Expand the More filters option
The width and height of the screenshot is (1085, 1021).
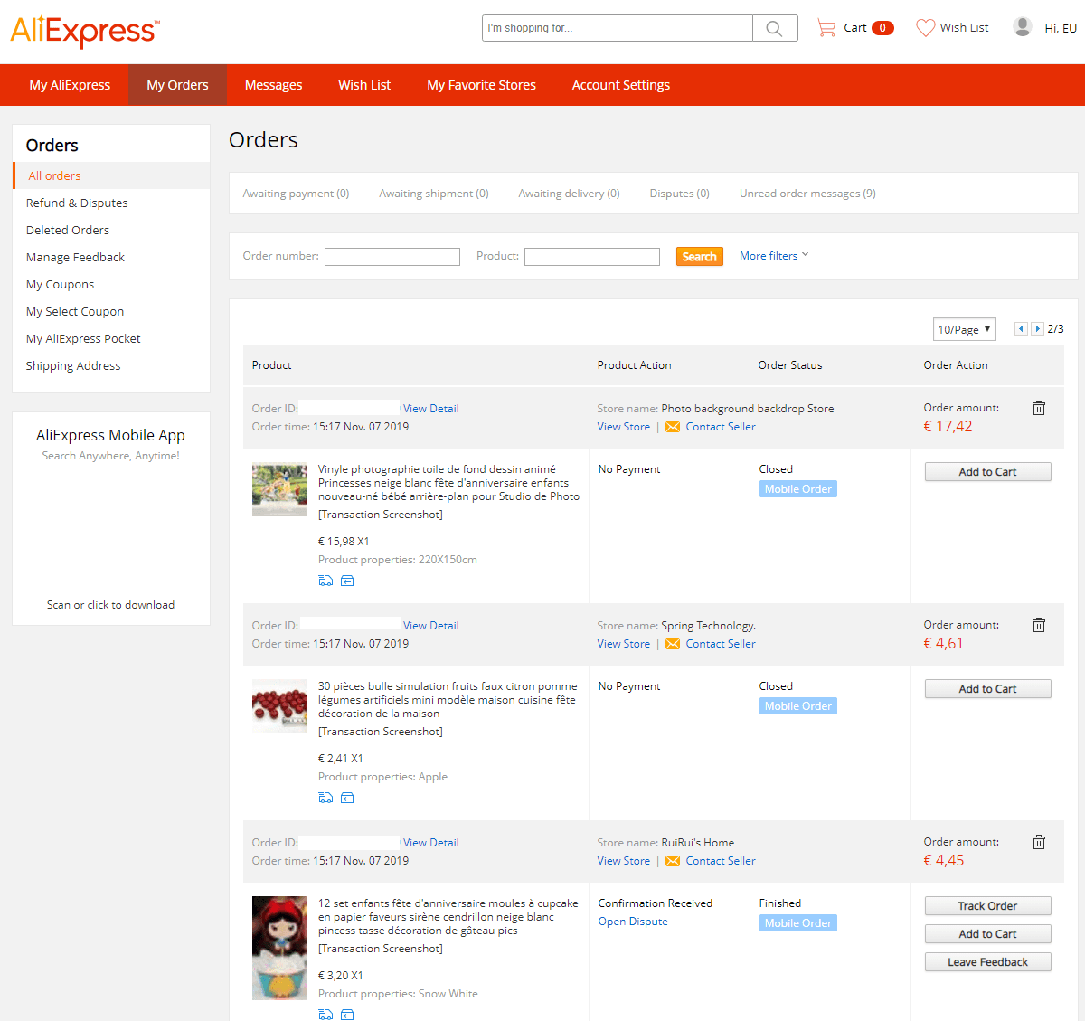[x=773, y=256]
